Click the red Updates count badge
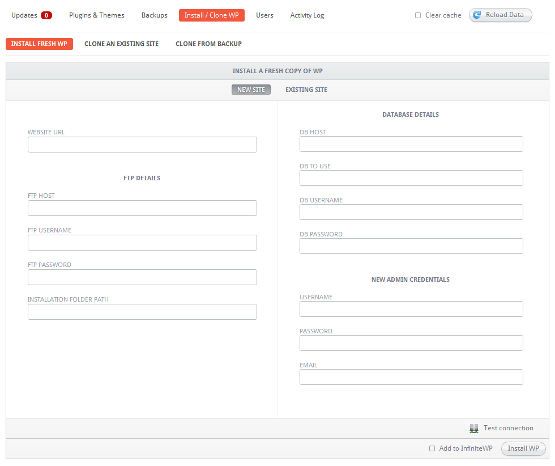The width and height of the screenshot is (555, 466). pyautogui.click(x=46, y=15)
